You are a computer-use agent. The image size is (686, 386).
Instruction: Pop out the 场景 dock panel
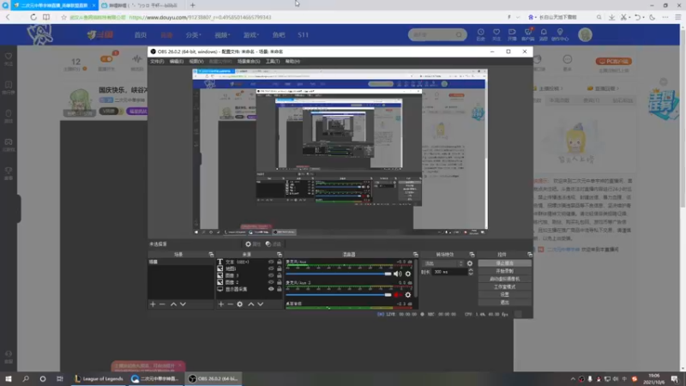[x=211, y=254]
